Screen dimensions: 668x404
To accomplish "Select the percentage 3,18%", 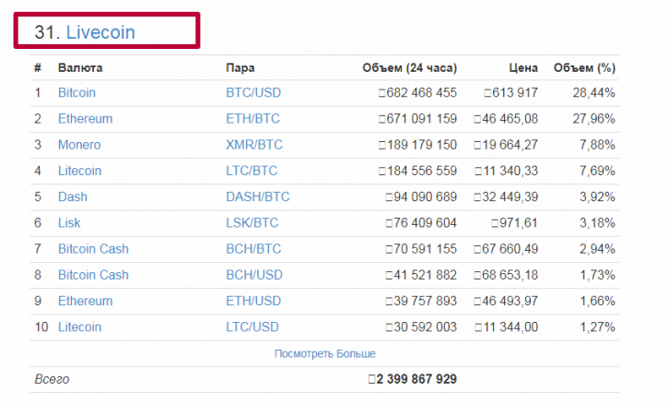I will coord(597,222).
